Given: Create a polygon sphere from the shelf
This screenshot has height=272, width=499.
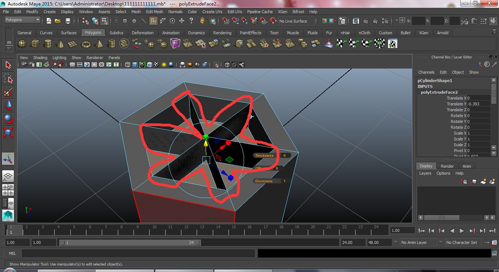Looking at the screenshot, I should pos(23,44).
